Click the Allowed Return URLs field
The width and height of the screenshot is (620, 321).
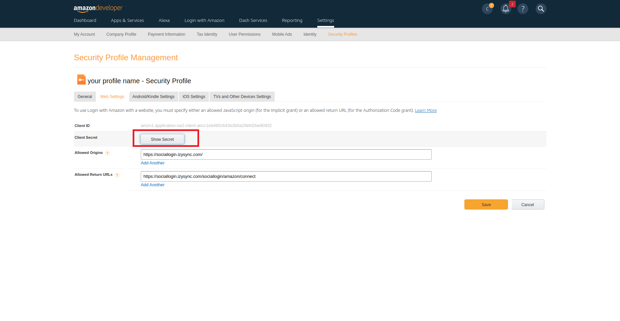[x=286, y=176]
